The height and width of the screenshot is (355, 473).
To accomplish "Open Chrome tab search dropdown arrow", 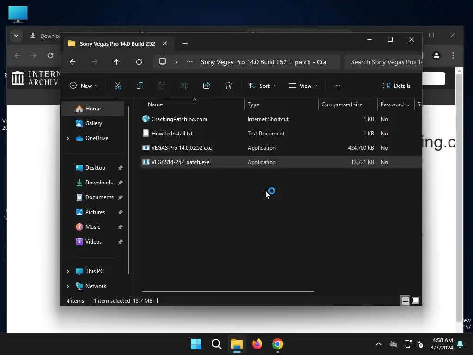I will tap(16, 36).
